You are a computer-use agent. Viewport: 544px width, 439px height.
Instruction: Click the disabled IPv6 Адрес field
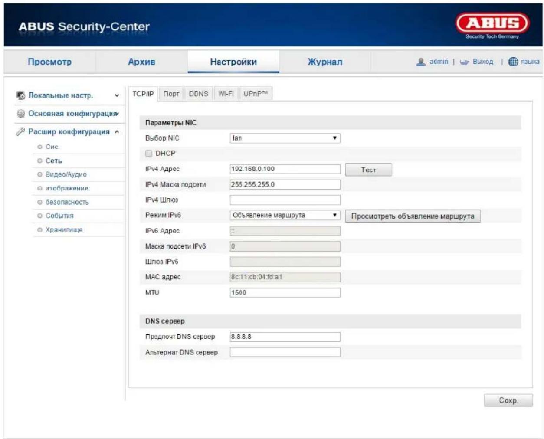285,231
